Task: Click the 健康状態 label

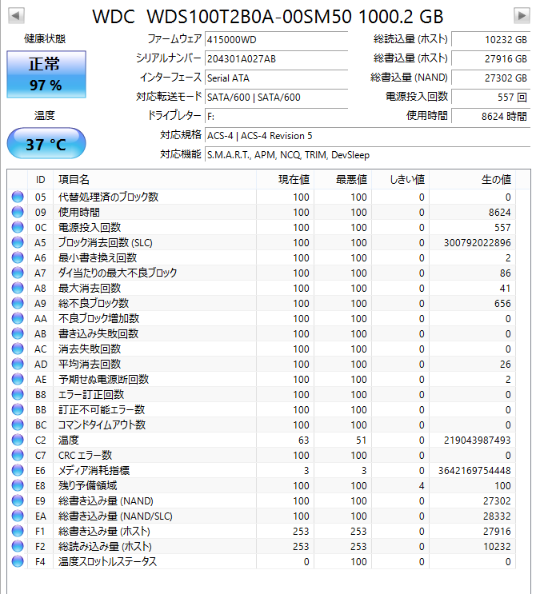Action: point(45,38)
